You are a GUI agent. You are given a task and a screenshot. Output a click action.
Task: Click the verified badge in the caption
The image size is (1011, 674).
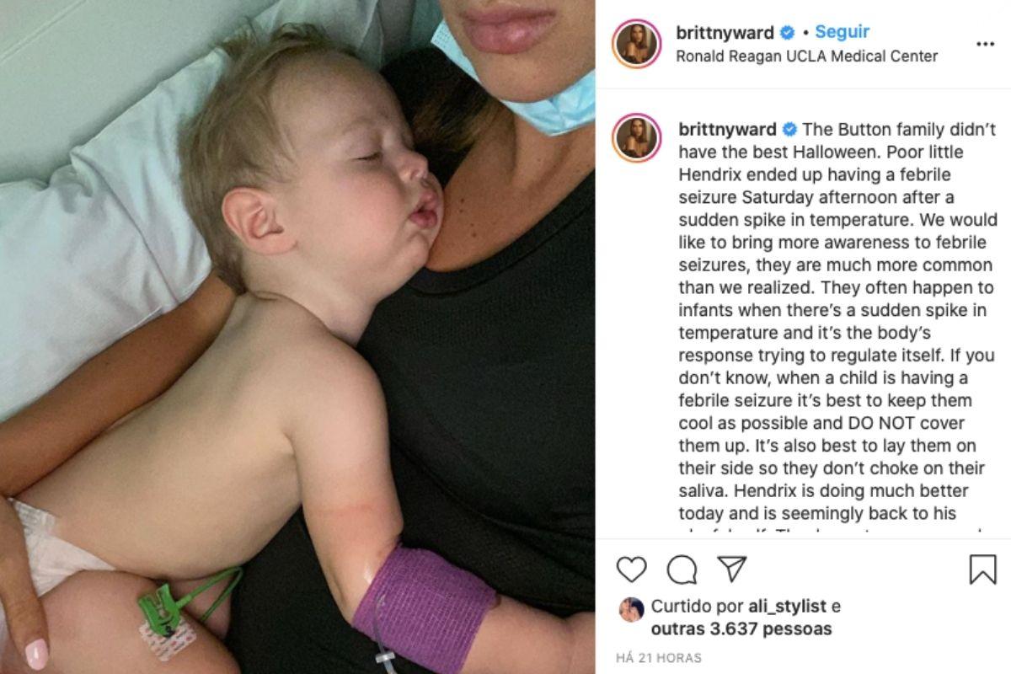pyautogui.click(x=789, y=129)
